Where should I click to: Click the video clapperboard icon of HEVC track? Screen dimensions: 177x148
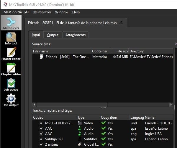coord(80,123)
